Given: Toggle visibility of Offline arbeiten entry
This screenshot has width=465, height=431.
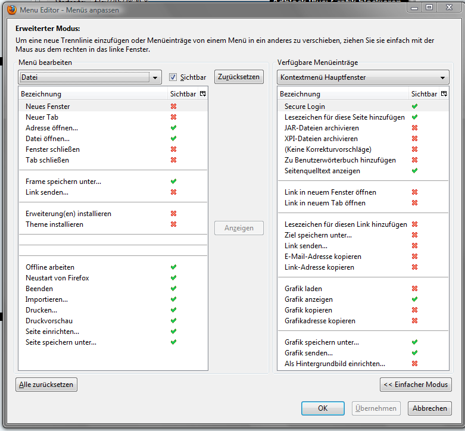Looking at the screenshot, I should click(x=174, y=267).
